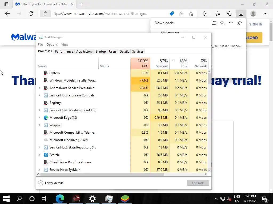Sort processes by Memory column header
This screenshot has width=273, height=204.
[160, 63]
